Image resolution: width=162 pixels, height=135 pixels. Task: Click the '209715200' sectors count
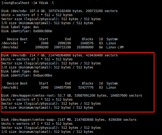pyautogui.click(x=94, y=11)
